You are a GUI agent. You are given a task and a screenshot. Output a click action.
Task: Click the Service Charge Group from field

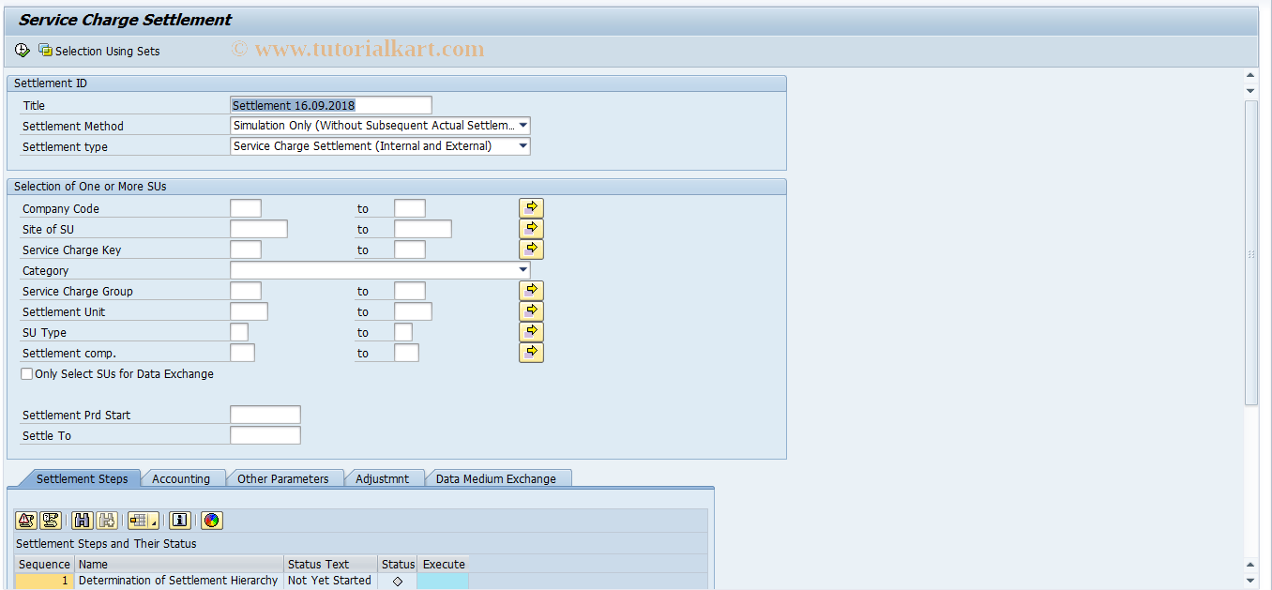tap(246, 291)
